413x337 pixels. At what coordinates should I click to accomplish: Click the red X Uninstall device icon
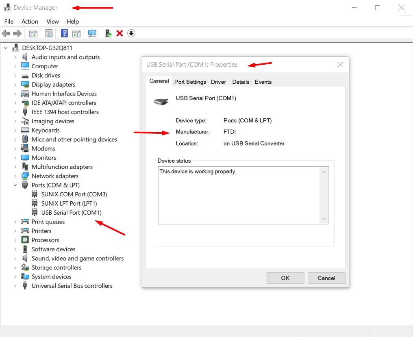coord(120,33)
